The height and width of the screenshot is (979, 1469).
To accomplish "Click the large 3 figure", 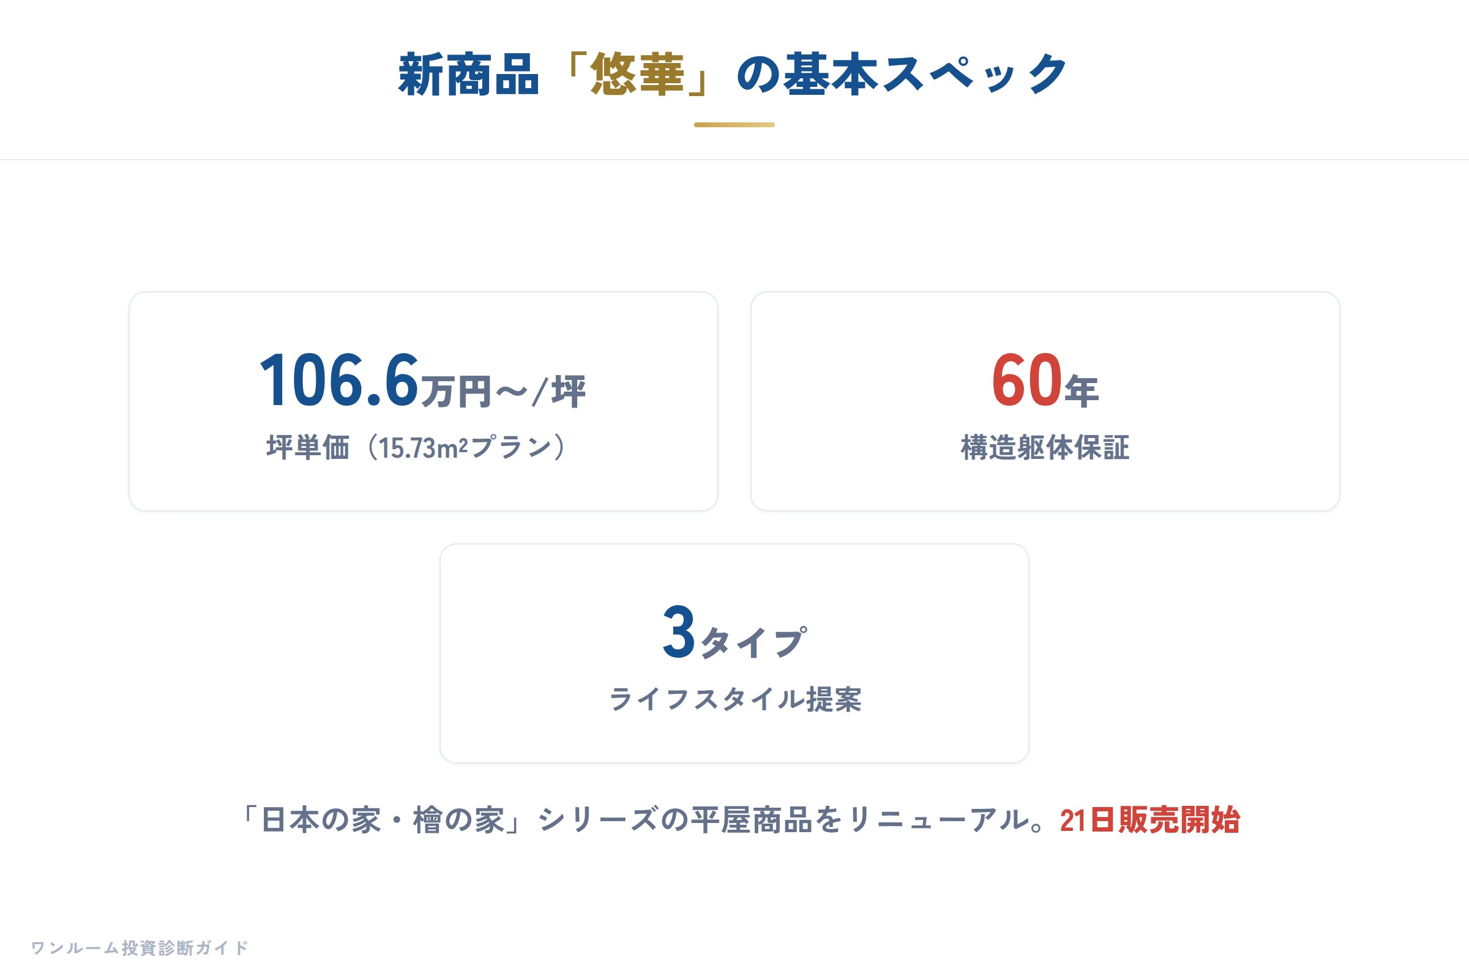I will (679, 632).
